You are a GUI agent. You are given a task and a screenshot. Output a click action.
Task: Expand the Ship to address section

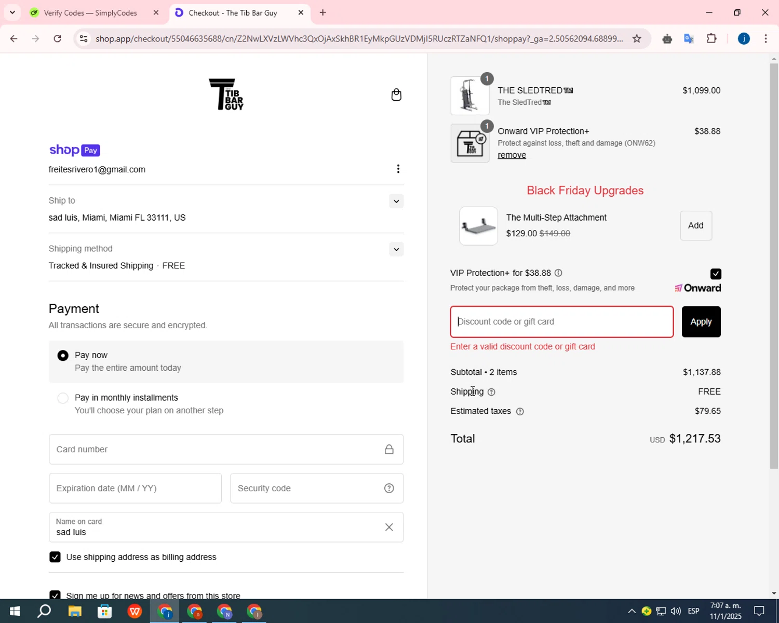coord(396,201)
